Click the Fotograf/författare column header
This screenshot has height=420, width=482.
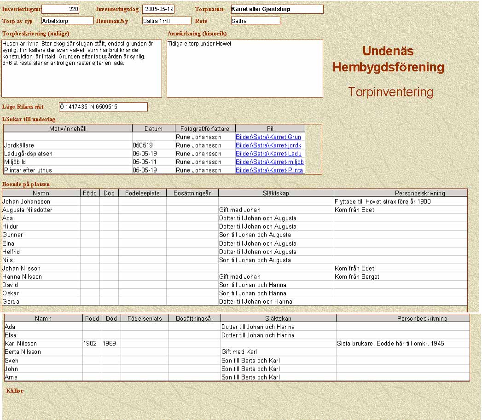point(205,129)
